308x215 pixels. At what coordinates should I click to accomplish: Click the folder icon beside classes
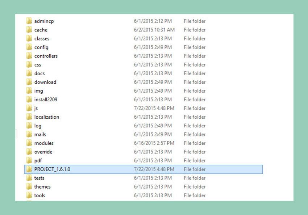(29, 38)
